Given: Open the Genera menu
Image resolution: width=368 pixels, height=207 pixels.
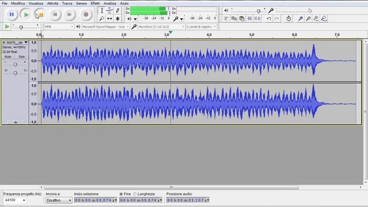Looking at the screenshot, I should [x=81, y=3].
